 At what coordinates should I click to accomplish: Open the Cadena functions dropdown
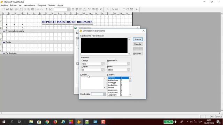click(x=103, y=64)
